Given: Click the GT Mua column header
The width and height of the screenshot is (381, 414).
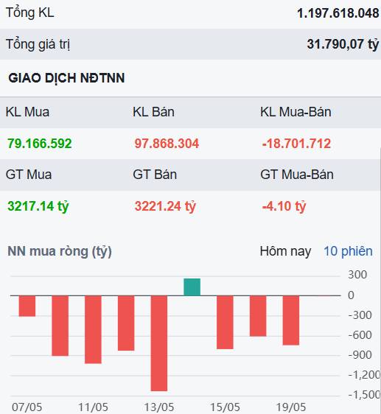Looking at the screenshot, I should (29, 175).
